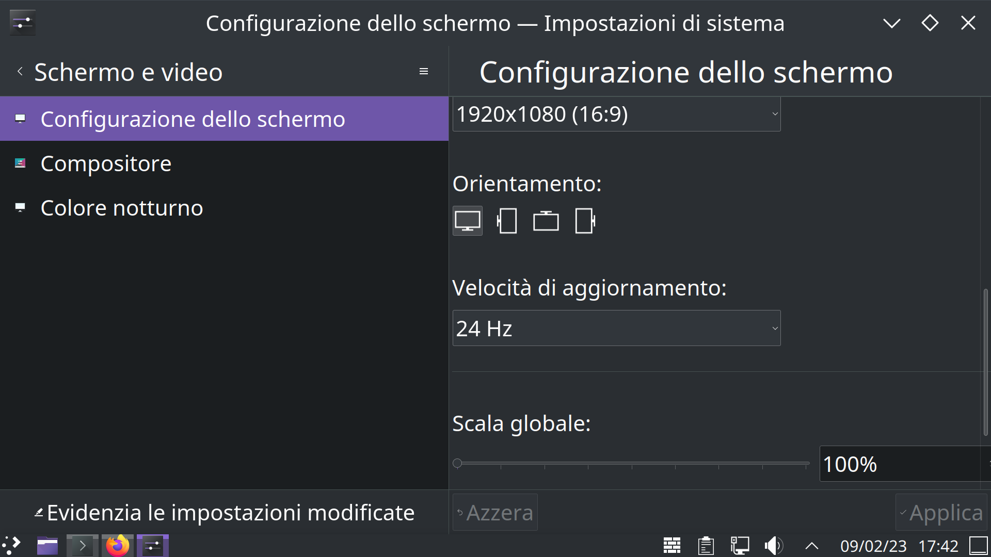Select upside-down orientation icon
Viewport: 991px width, 557px height.
(x=546, y=221)
